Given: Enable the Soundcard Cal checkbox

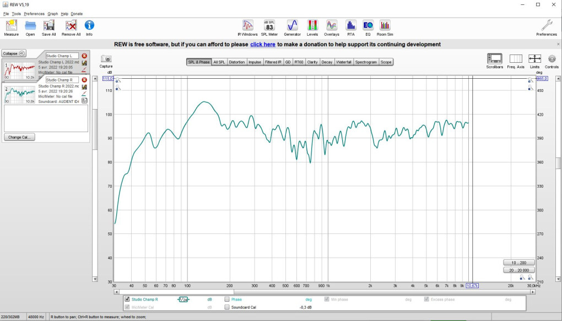Looking at the screenshot, I should coord(227,307).
